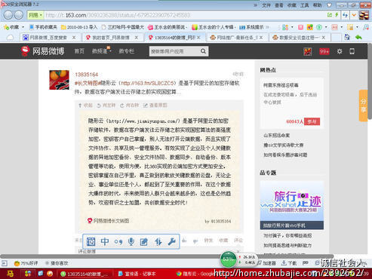Screen dimensions: 372x279
Task: Click the user avatar in weibo header
Action: coord(308,51)
